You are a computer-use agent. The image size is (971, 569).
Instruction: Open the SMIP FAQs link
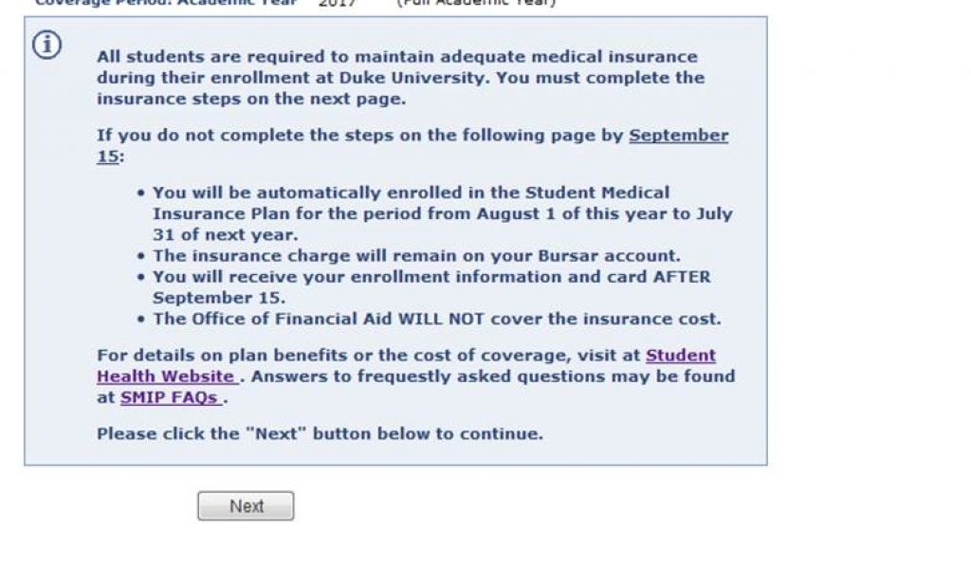tap(169, 398)
